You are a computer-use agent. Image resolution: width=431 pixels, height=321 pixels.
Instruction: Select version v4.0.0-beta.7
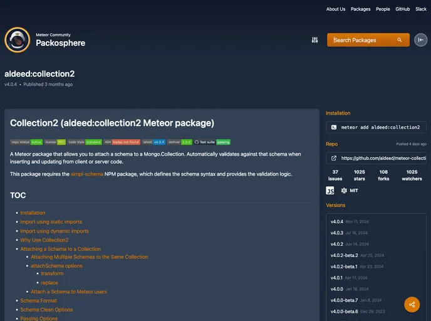pyautogui.click(x=356, y=300)
